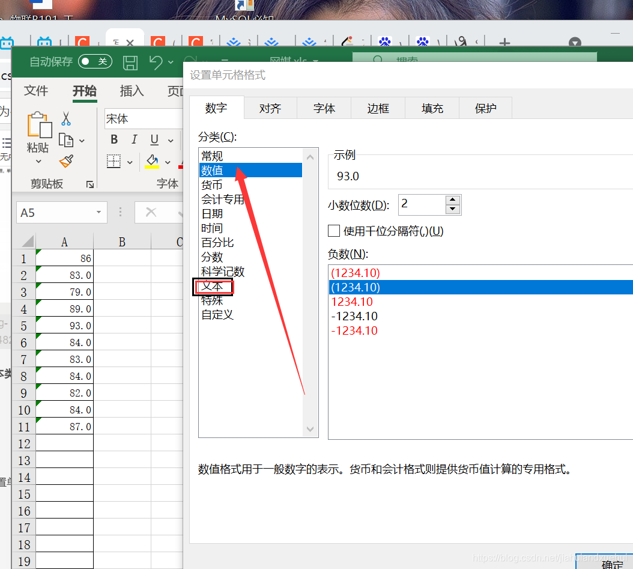Screen dimensions: 633x569
Task: Select the 数值 category
Action: click(250, 170)
